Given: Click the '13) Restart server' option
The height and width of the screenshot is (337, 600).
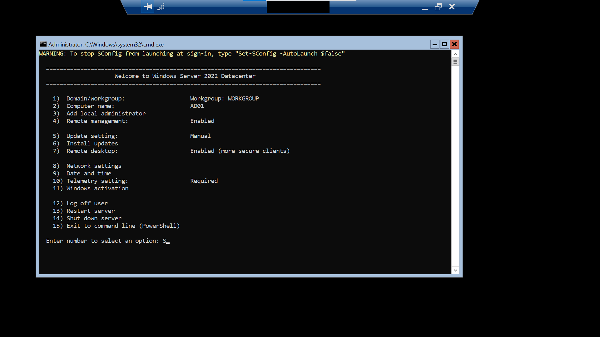Looking at the screenshot, I should tap(90, 211).
